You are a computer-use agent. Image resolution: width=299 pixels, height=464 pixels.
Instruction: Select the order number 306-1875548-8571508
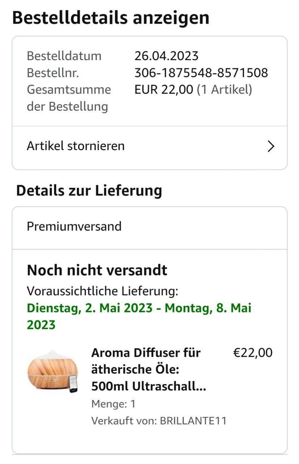coord(201,73)
